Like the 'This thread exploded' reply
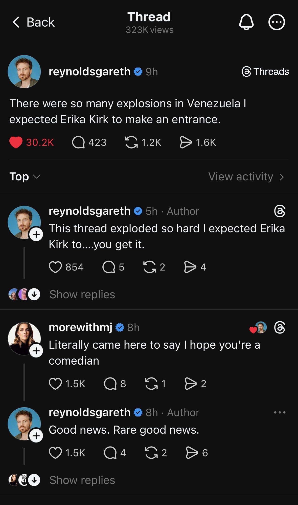This screenshot has width=298, height=505. tap(55, 267)
